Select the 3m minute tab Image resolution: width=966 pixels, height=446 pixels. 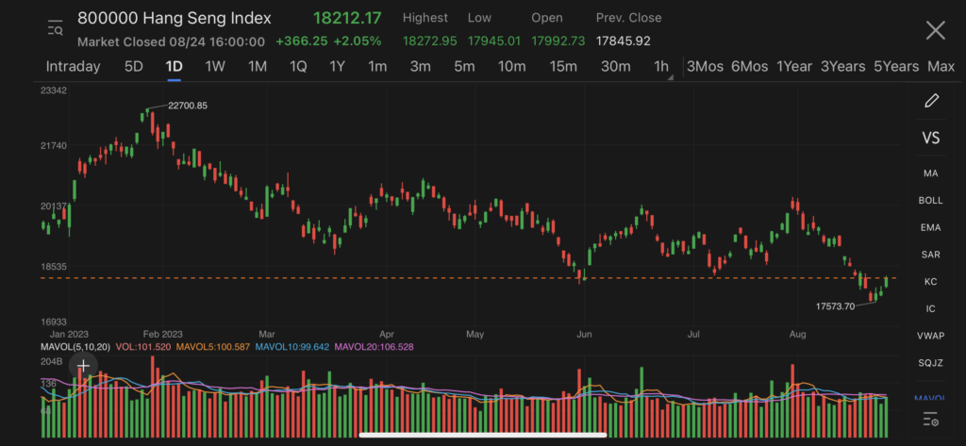click(420, 67)
